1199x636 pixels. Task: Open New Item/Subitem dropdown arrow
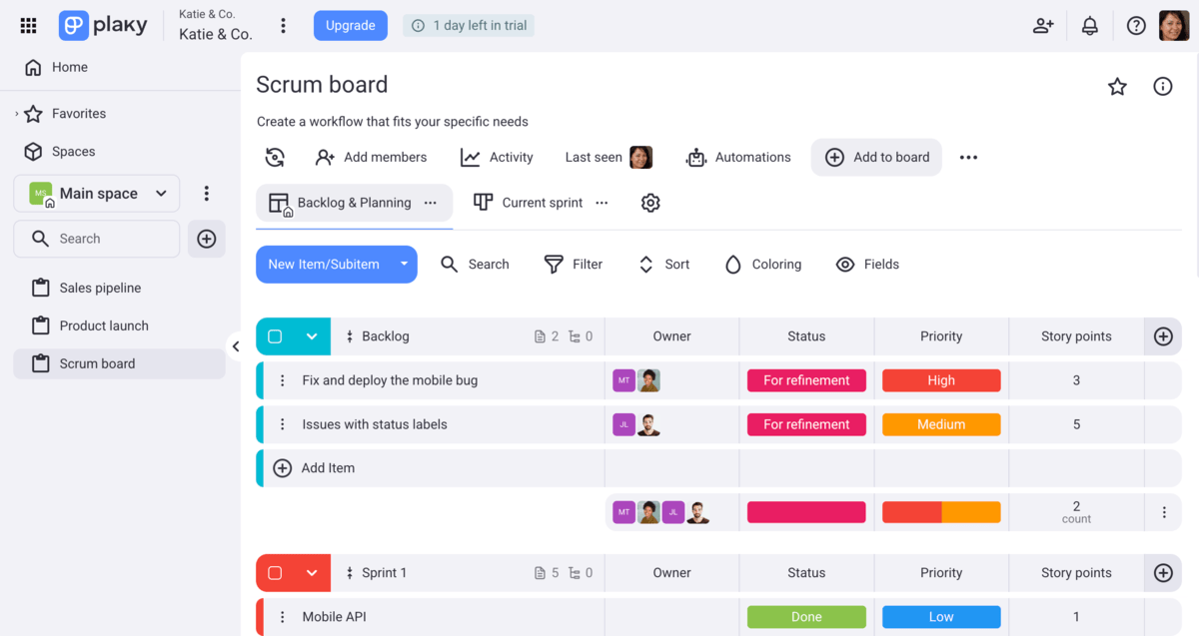(x=404, y=265)
